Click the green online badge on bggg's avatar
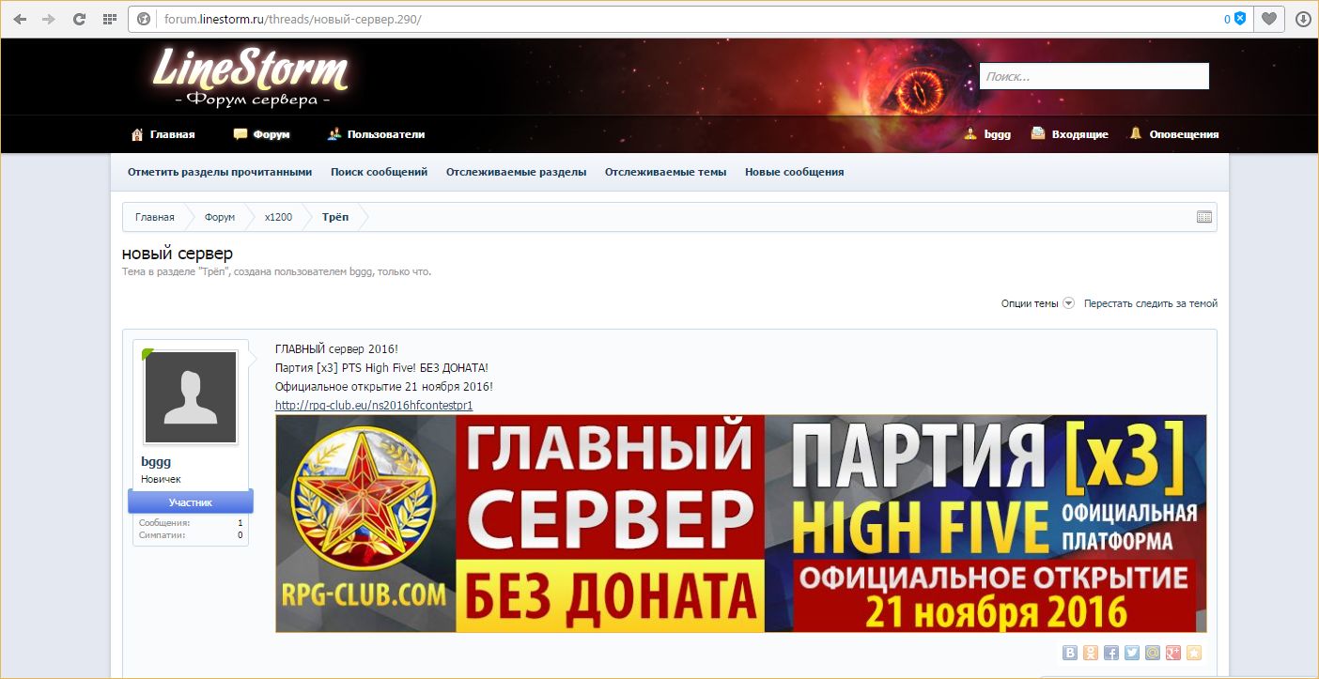 tap(147, 354)
